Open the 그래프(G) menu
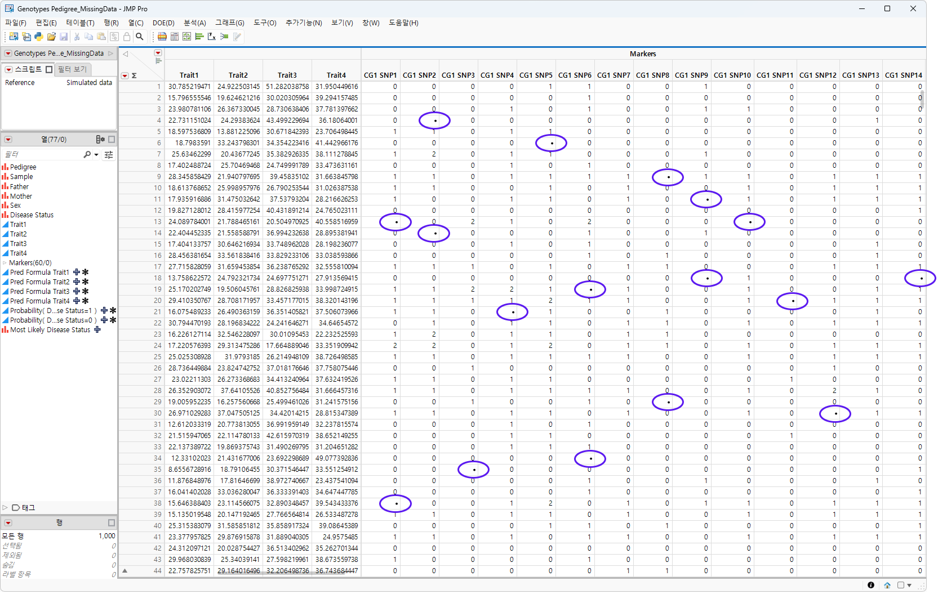This screenshot has width=938, height=594. click(230, 23)
